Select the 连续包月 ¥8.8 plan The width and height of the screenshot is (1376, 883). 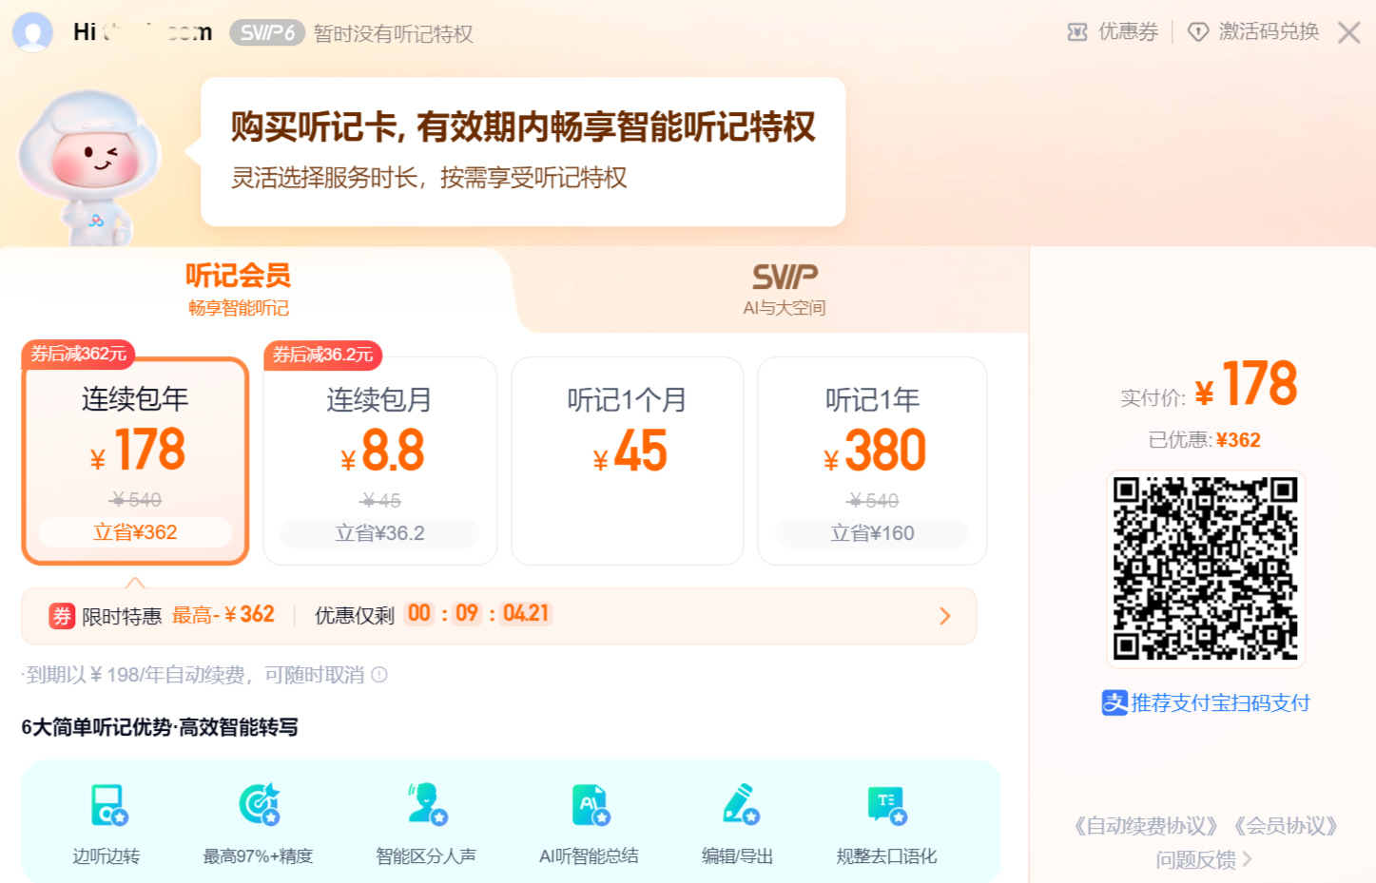379,461
